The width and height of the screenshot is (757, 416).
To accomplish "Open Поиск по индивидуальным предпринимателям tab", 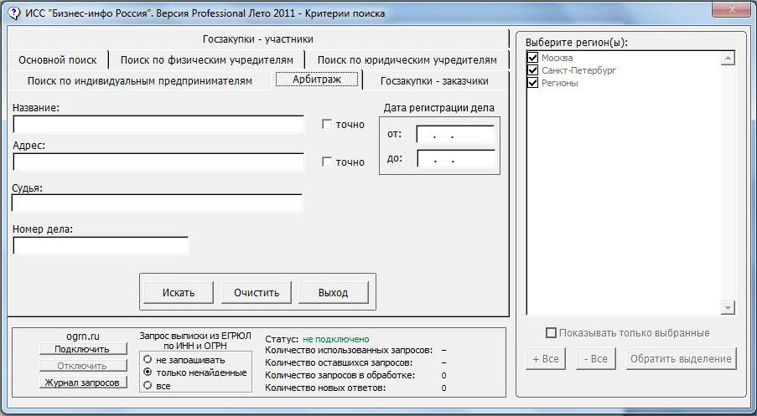I will click(x=139, y=81).
